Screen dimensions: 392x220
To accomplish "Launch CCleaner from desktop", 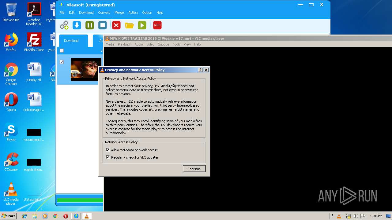I will (11, 162).
